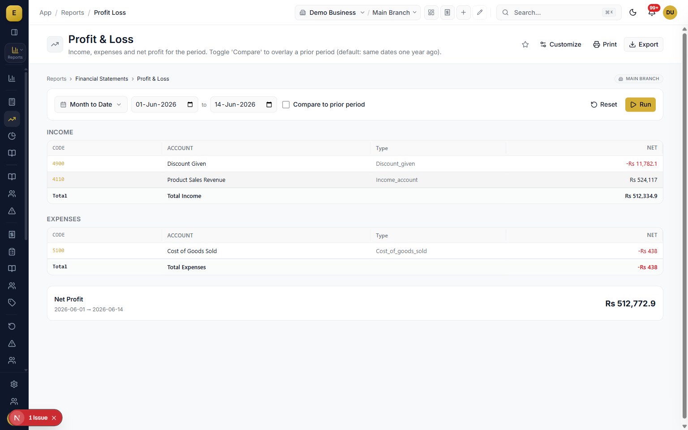
Task: Click the plus icon in top bar
Action: (464, 13)
